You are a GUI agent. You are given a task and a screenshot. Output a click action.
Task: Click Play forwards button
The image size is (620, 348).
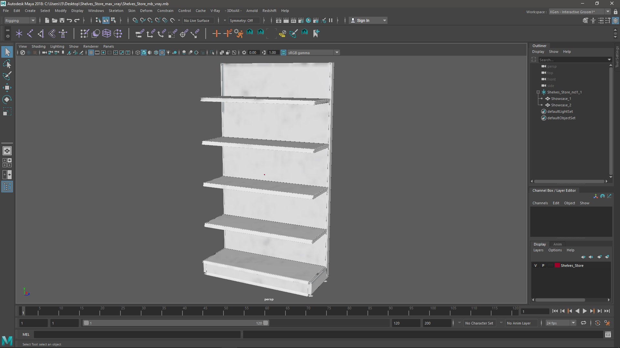coord(584,311)
